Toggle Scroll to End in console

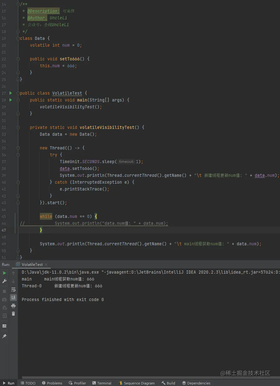tap(13, 298)
